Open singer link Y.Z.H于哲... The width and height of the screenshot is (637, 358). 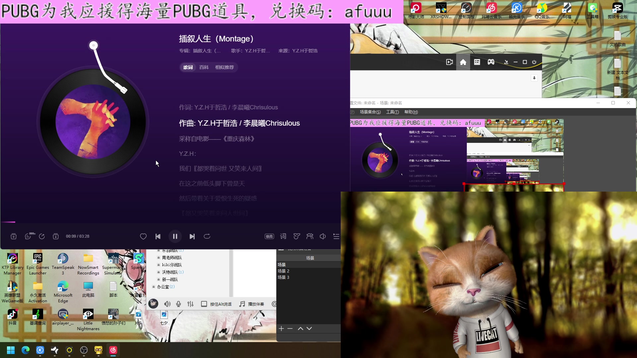pos(257,51)
